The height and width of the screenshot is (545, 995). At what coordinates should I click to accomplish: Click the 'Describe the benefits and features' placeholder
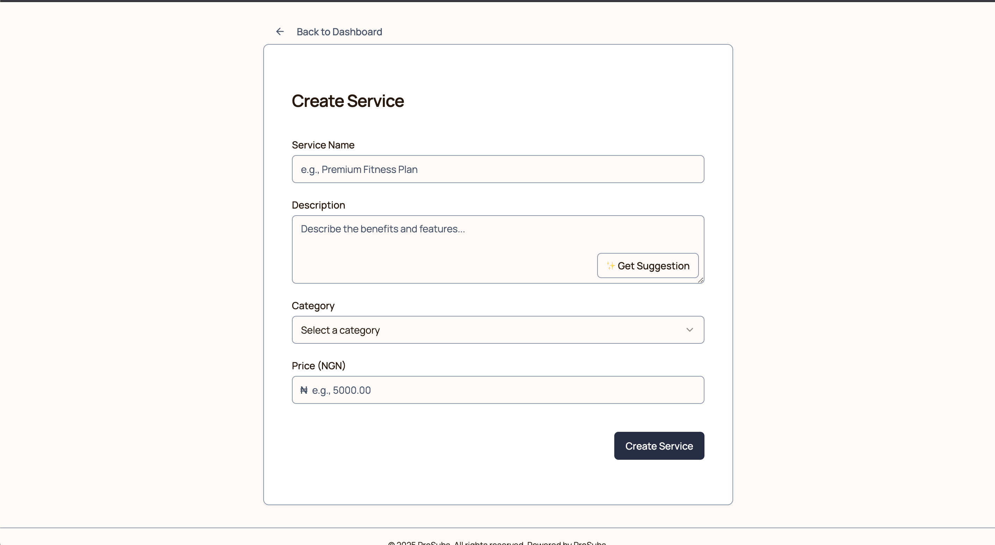tap(383, 229)
